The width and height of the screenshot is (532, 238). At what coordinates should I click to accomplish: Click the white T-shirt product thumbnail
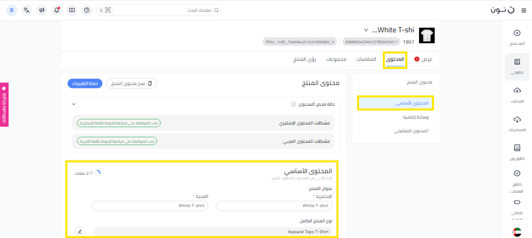[427, 36]
